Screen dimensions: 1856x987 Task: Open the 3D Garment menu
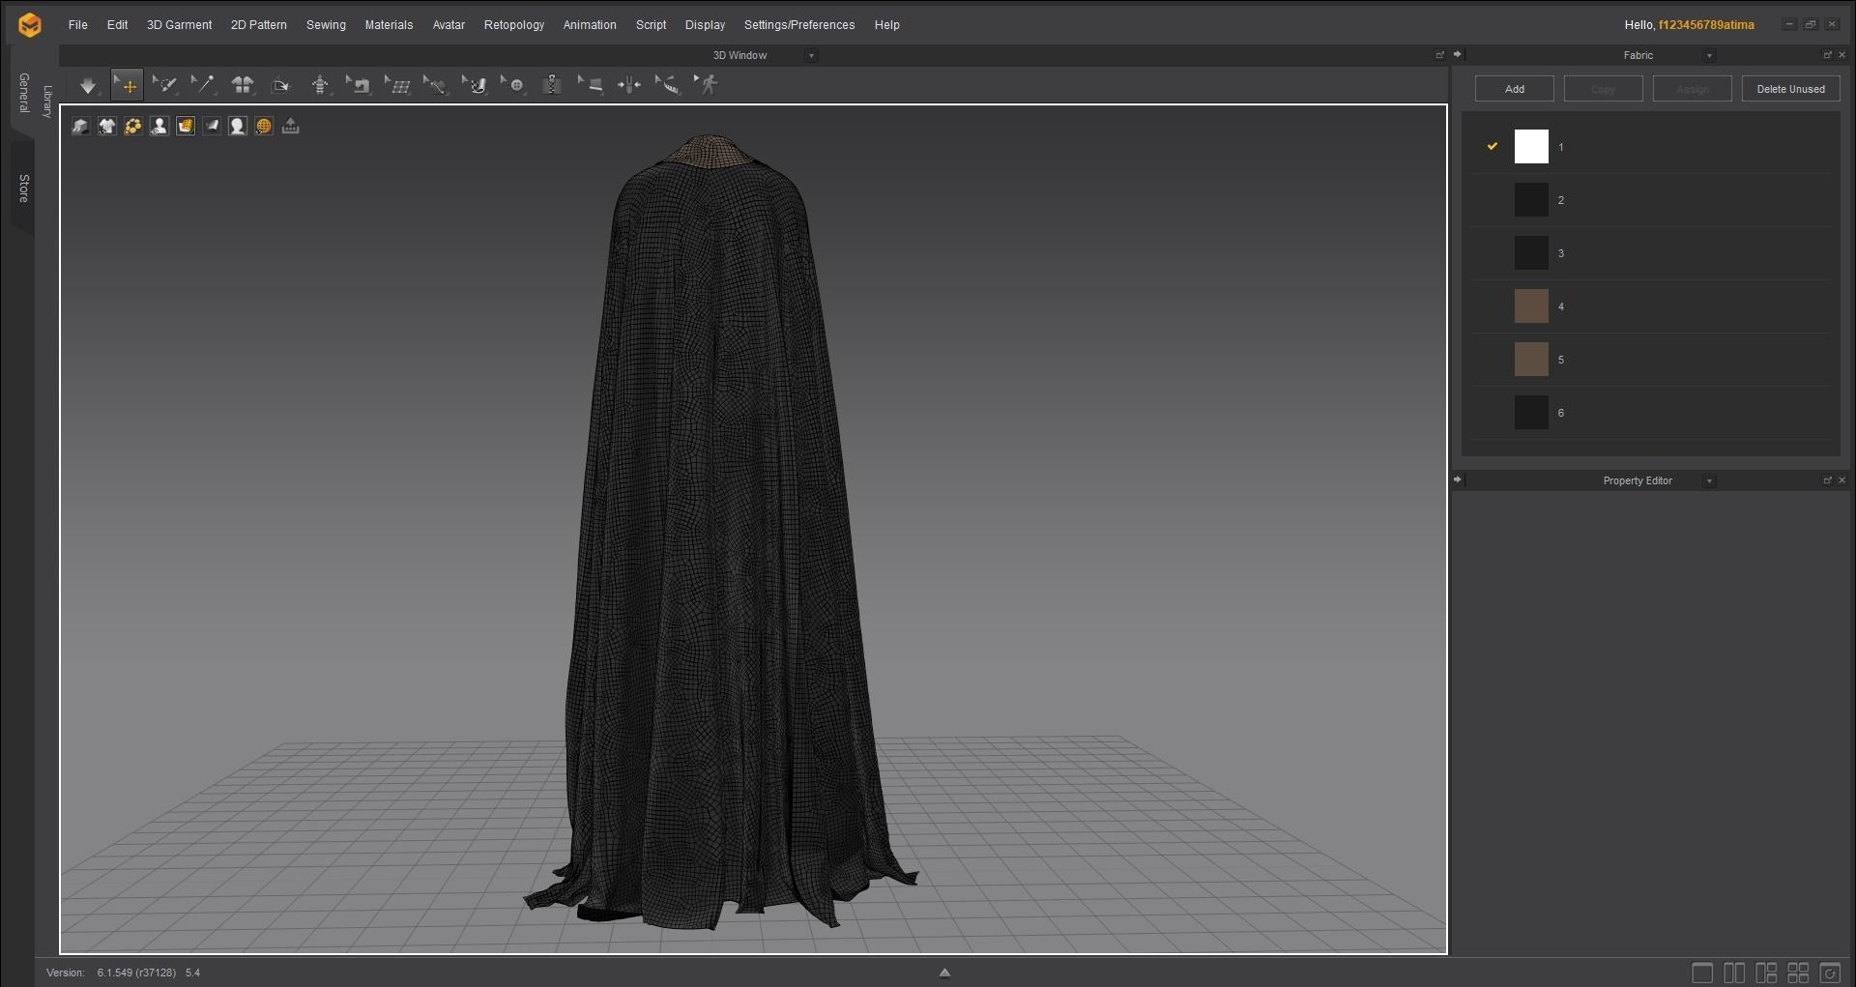179,25
